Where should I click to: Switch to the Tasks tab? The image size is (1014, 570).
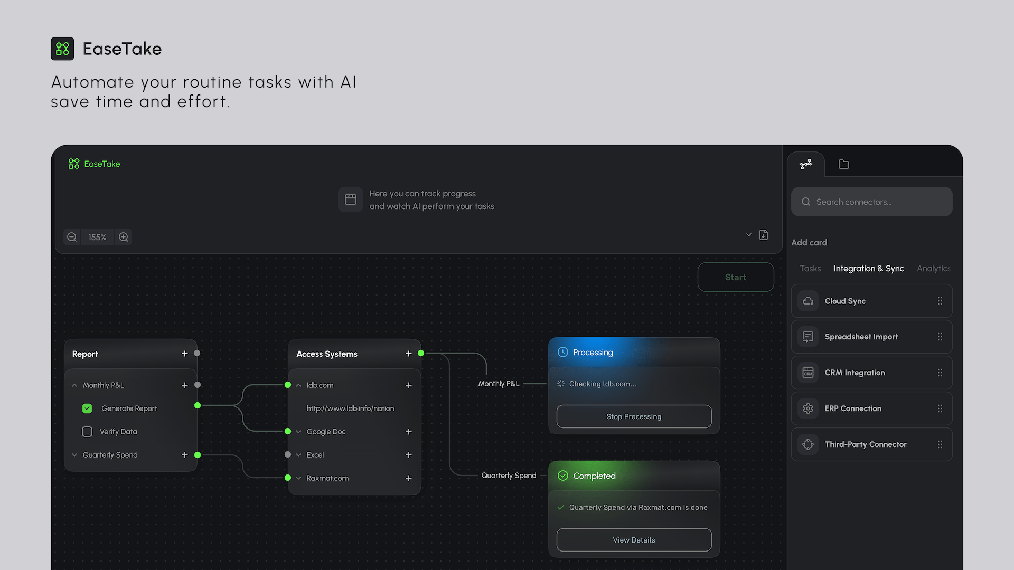[810, 269]
